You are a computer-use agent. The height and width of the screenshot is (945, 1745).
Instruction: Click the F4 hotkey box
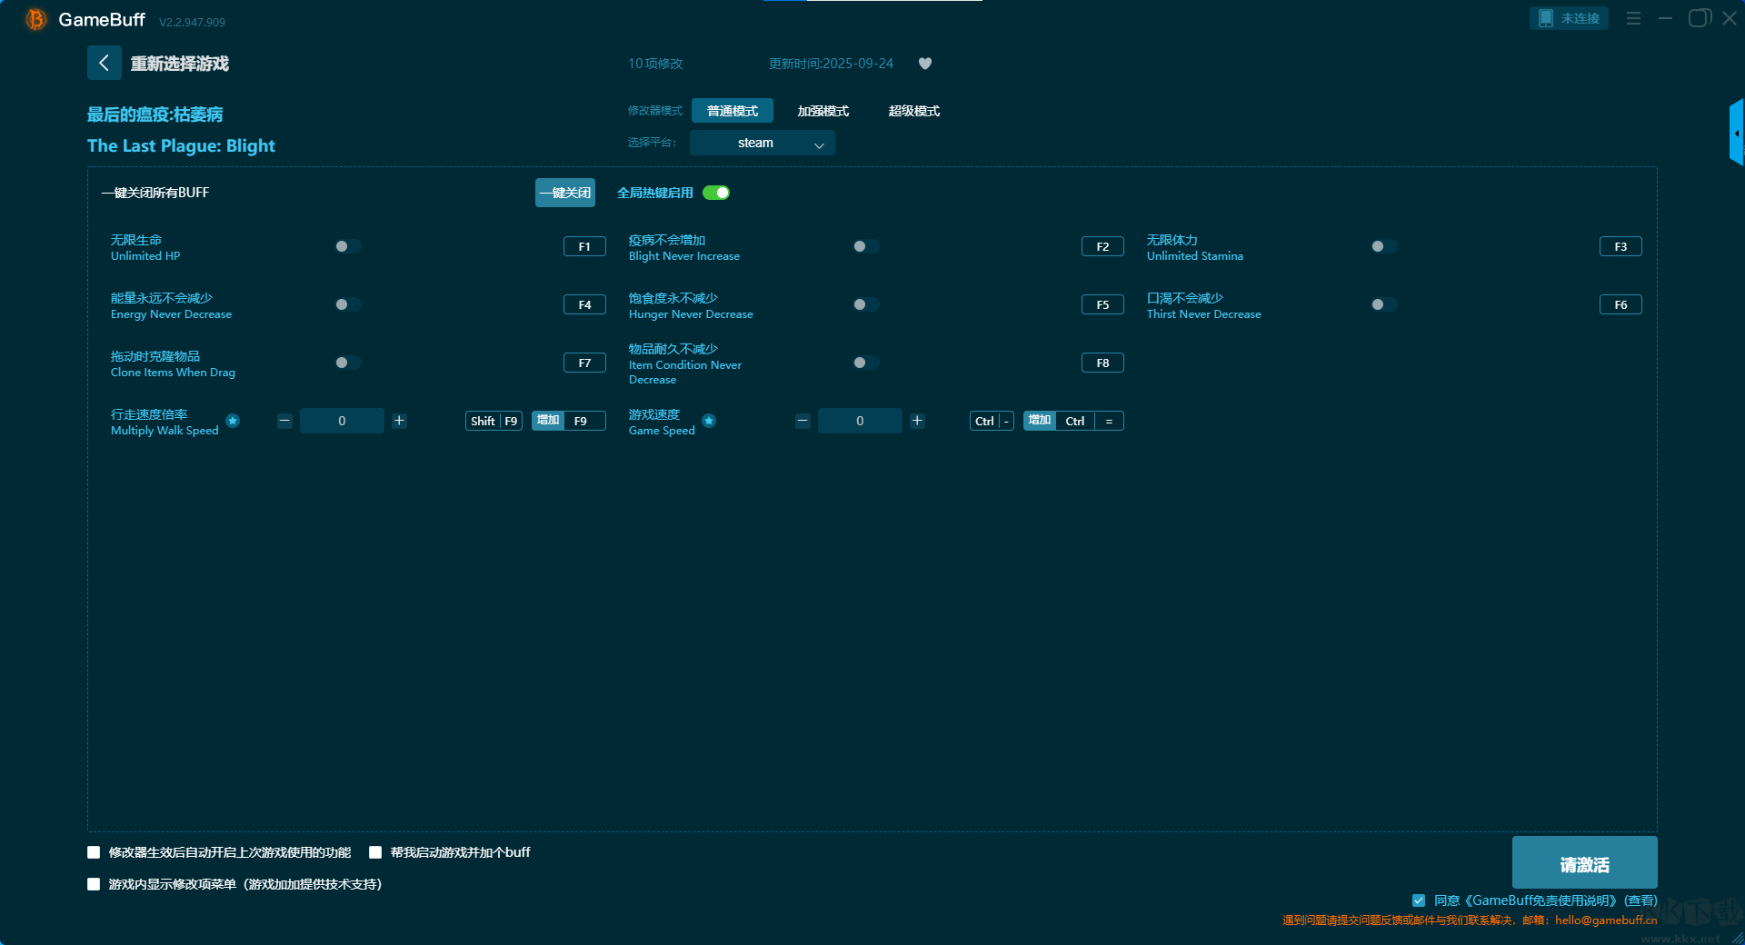pyautogui.click(x=584, y=304)
